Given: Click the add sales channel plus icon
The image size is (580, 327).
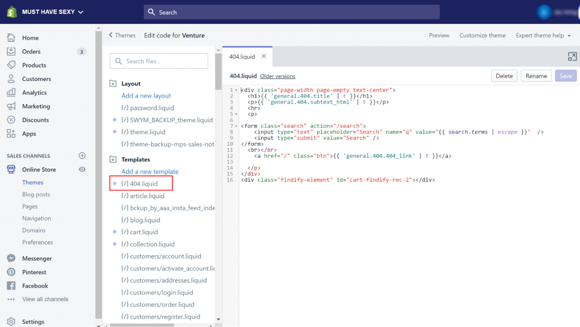Looking at the screenshot, I should coord(82,156).
